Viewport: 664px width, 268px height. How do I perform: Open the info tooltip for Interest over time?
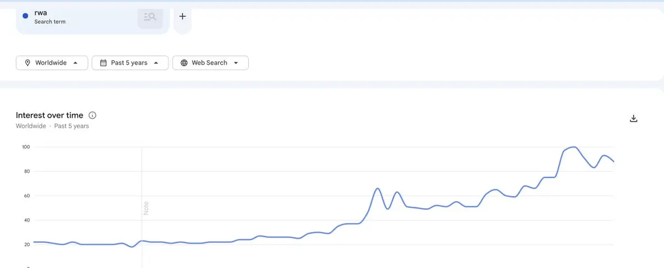coord(92,115)
